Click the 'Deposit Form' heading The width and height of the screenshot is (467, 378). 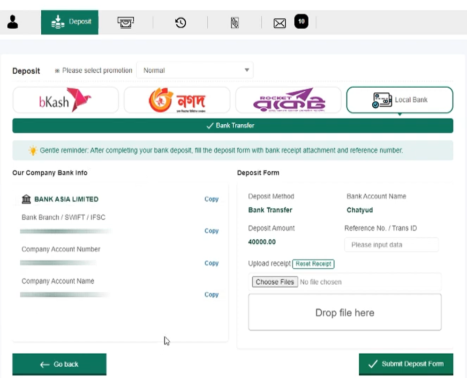(x=258, y=173)
